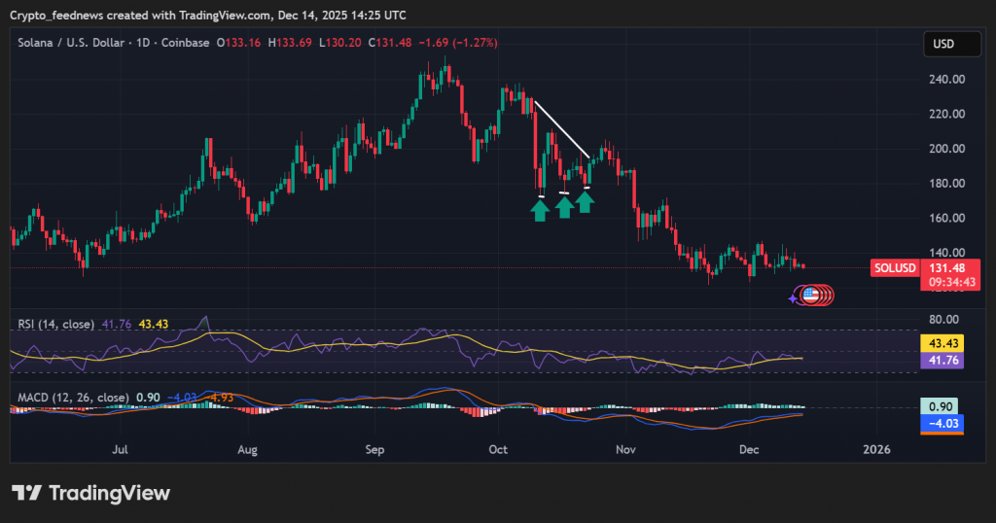Open the USD currency selector
This screenshot has height=523, width=996.
[x=943, y=44]
